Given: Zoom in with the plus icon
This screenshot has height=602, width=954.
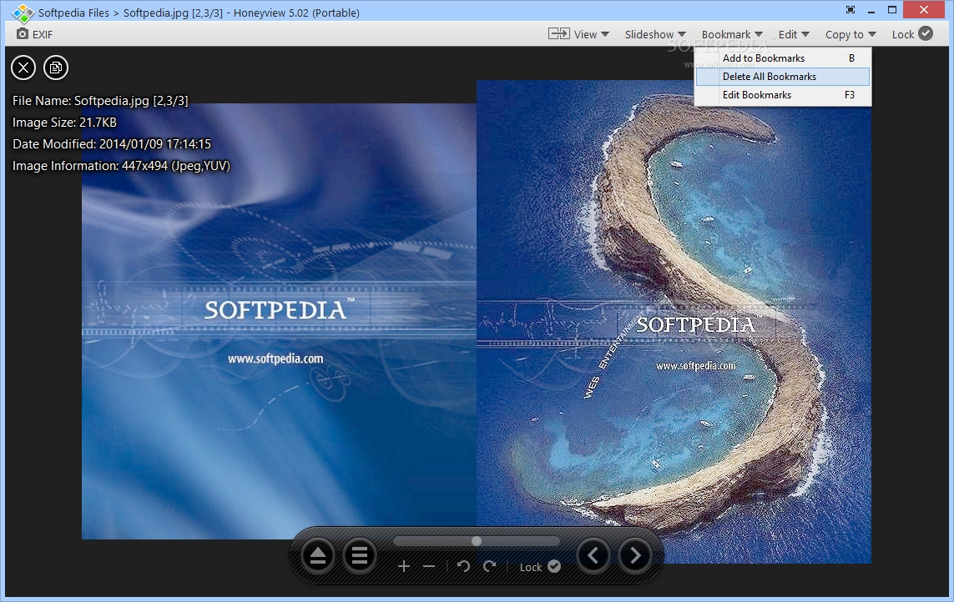Looking at the screenshot, I should (403, 566).
